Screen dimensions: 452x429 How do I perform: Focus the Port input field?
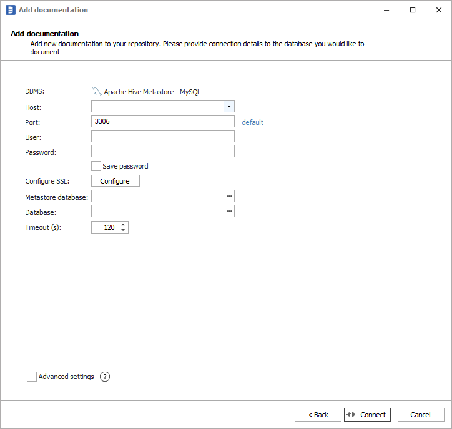click(162, 121)
